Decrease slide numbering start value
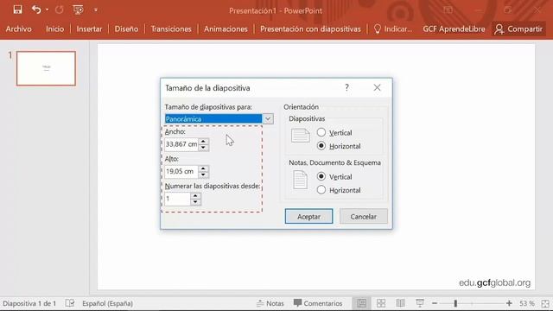 click(x=195, y=201)
